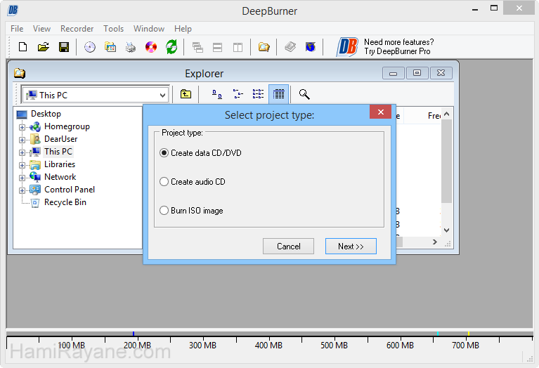The height and width of the screenshot is (368, 539).
Task: Select Create data CD/DVD radio button
Action: click(x=164, y=153)
